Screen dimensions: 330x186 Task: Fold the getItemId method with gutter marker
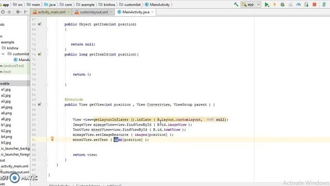point(46,54)
